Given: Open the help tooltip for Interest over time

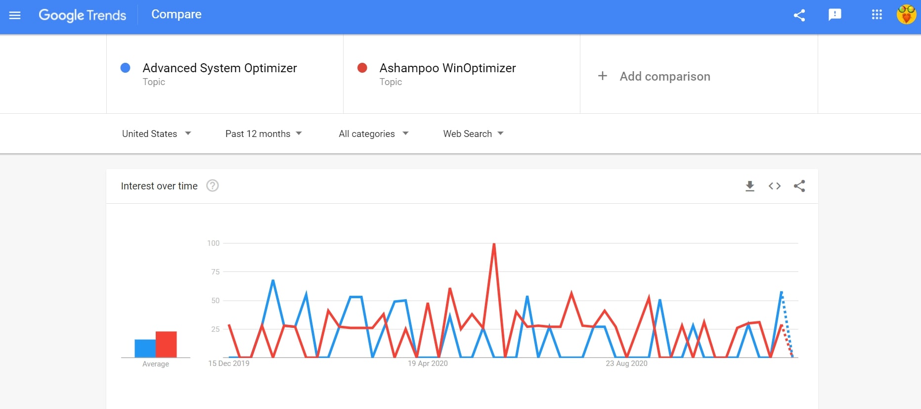Looking at the screenshot, I should (x=212, y=185).
